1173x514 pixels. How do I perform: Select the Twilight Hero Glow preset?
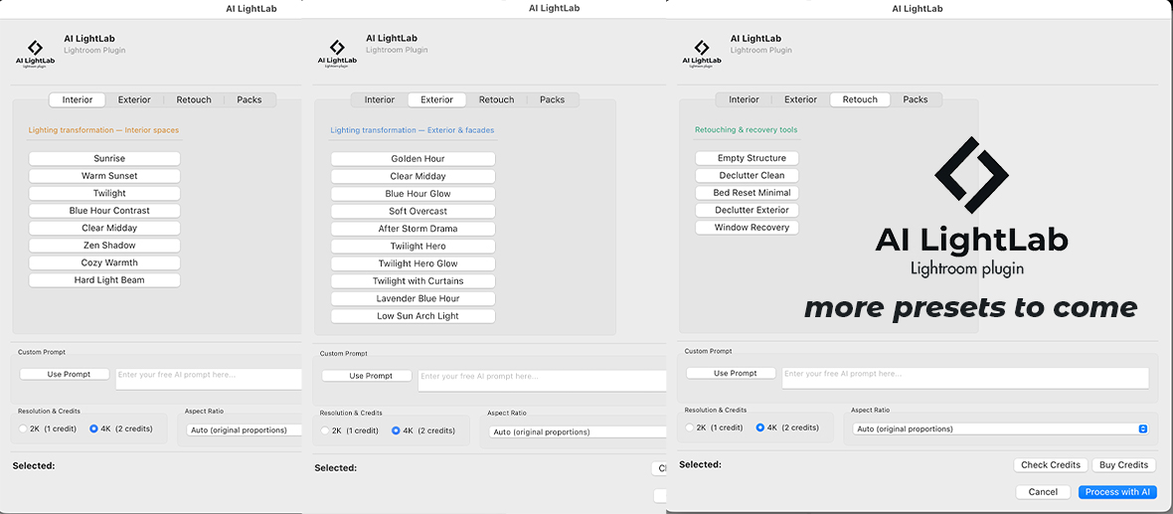pos(413,263)
